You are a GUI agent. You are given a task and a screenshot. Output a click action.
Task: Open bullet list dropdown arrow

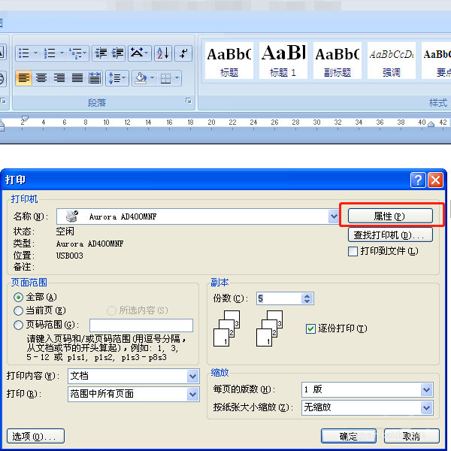[35, 53]
